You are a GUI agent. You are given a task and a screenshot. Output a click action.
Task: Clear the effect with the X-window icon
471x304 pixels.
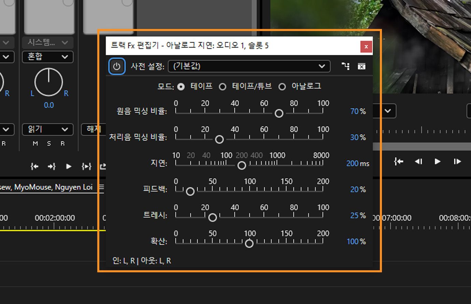click(361, 66)
